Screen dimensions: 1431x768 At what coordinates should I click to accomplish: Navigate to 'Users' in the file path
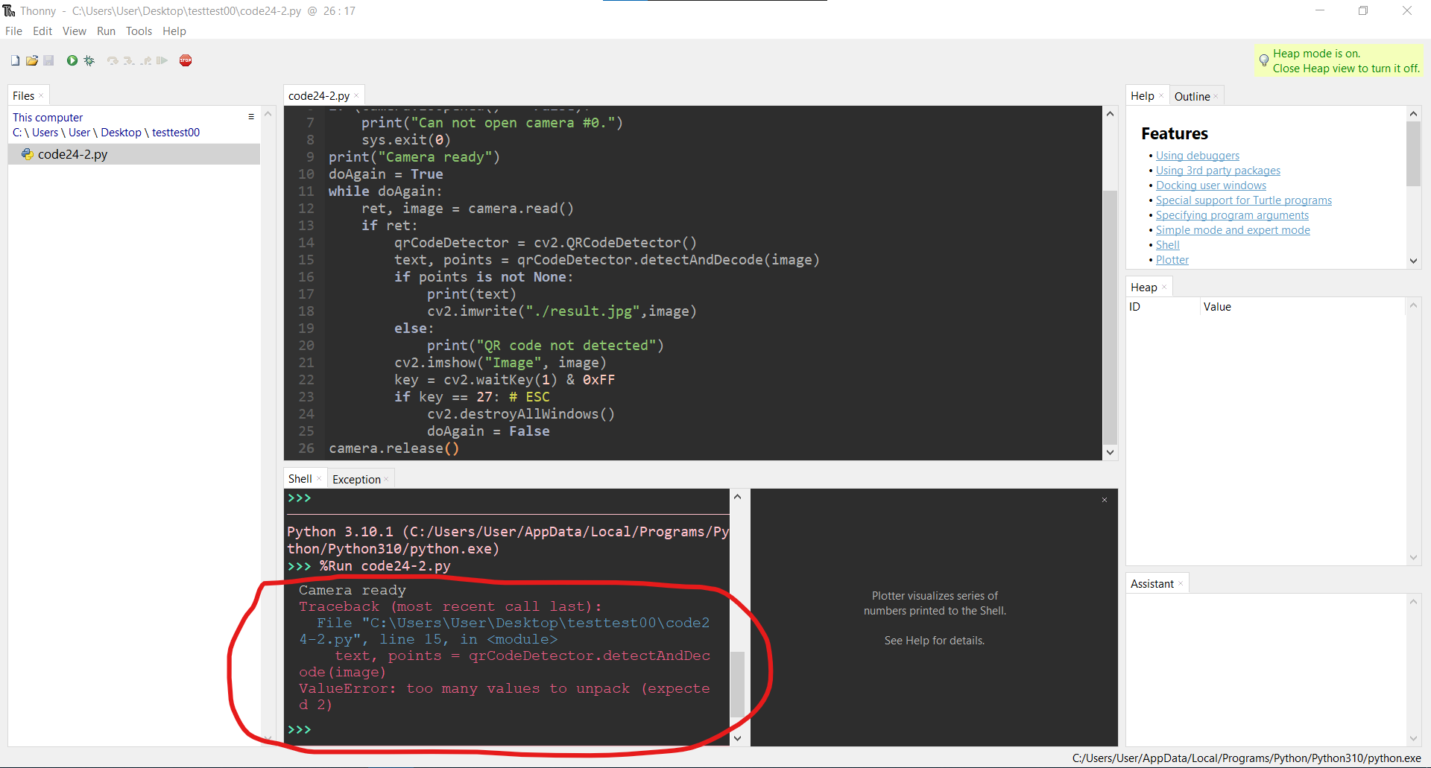click(45, 133)
